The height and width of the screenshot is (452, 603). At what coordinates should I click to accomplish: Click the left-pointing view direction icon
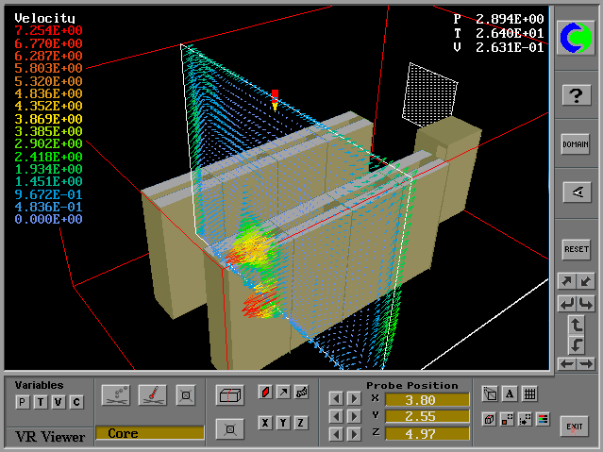click(576, 193)
